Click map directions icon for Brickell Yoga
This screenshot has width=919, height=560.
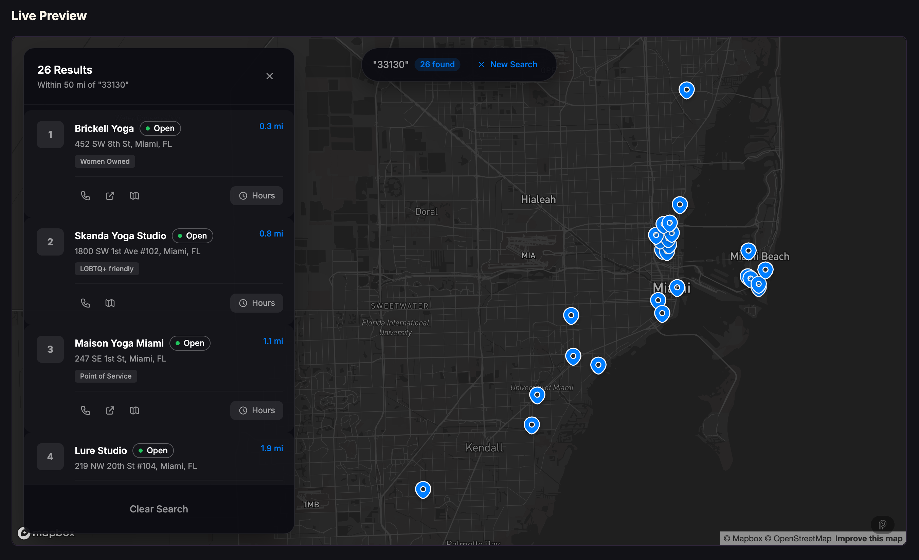coord(134,195)
